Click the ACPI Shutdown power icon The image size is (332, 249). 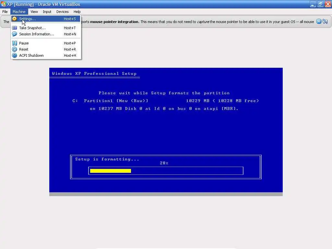point(14,55)
